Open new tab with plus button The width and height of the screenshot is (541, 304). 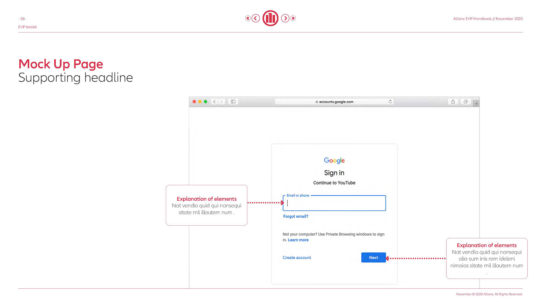tap(476, 104)
